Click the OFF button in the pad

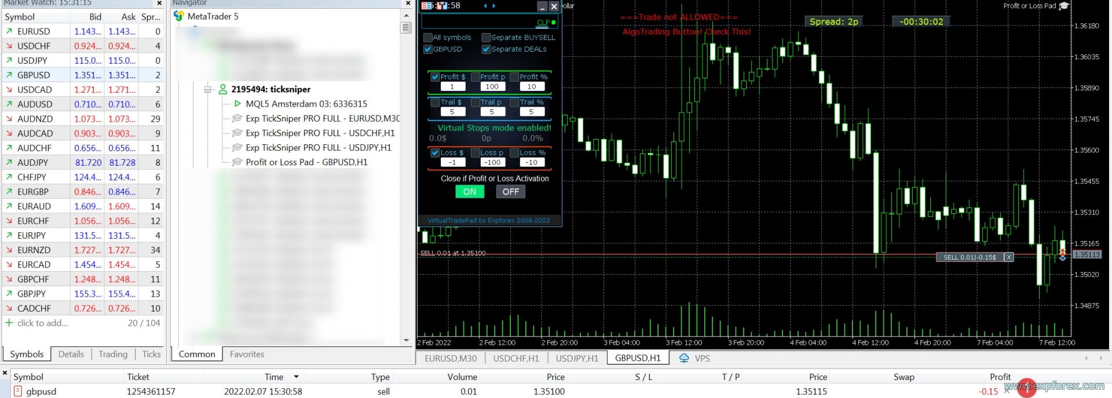pos(511,192)
